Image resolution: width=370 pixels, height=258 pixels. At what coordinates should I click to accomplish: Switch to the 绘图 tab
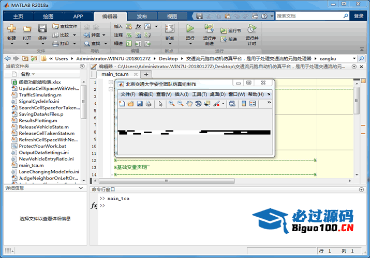click(48, 16)
